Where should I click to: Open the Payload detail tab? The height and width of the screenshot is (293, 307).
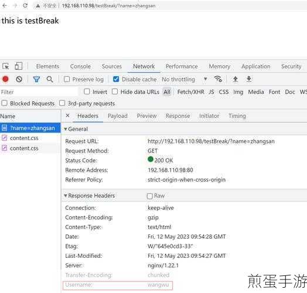click(118, 116)
